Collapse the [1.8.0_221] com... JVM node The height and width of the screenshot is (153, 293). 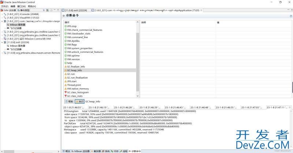2,21
